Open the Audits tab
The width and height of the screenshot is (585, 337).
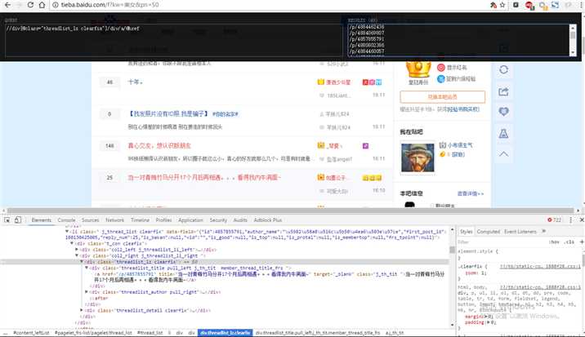tap(240, 220)
